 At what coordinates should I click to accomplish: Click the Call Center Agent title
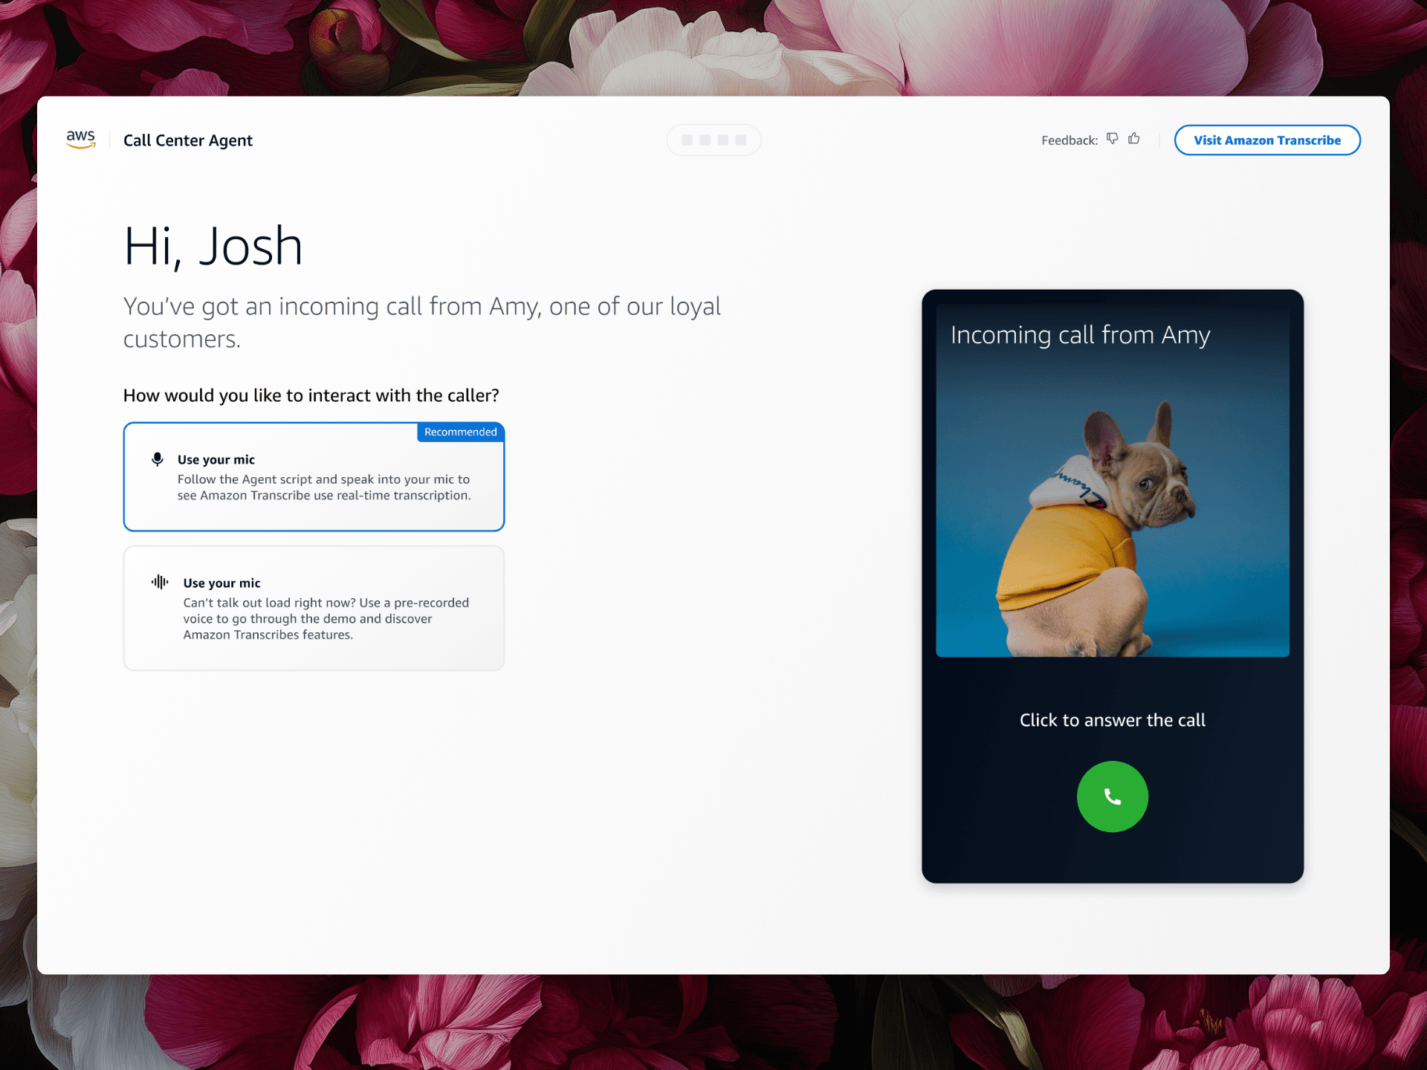click(188, 140)
